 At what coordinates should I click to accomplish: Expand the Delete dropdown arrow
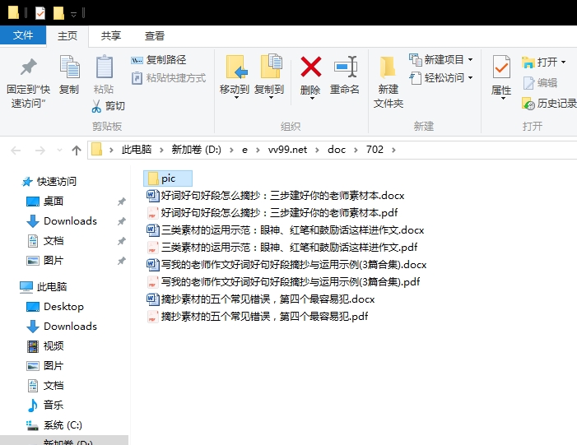click(312, 98)
